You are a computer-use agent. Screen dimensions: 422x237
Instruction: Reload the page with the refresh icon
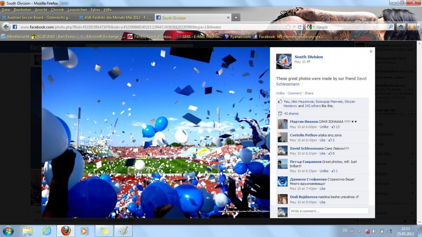point(300,27)
